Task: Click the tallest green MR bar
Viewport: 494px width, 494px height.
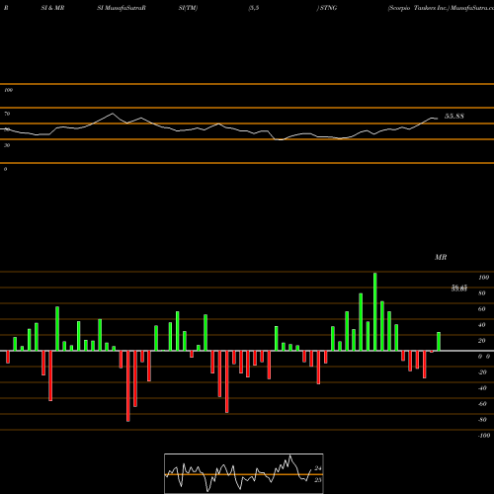Action: tap(375, 311)
